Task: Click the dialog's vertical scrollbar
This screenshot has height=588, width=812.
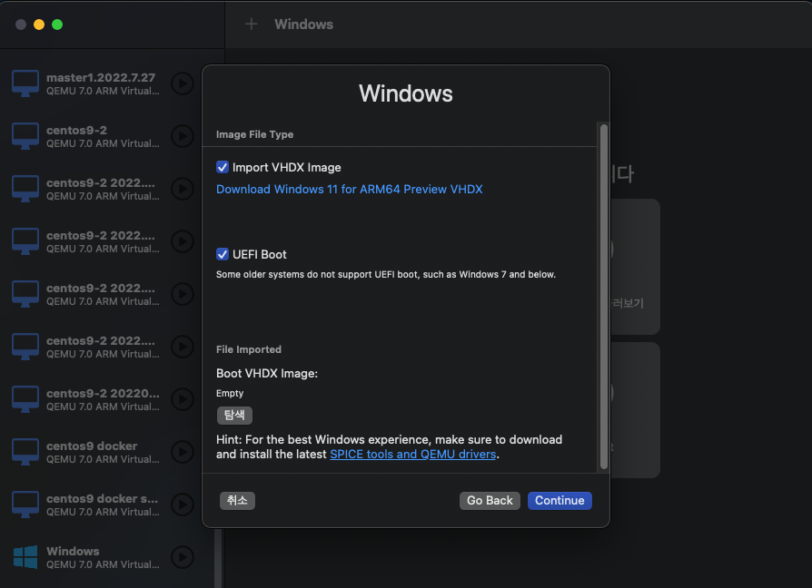Action: click(x=603, y=297)
